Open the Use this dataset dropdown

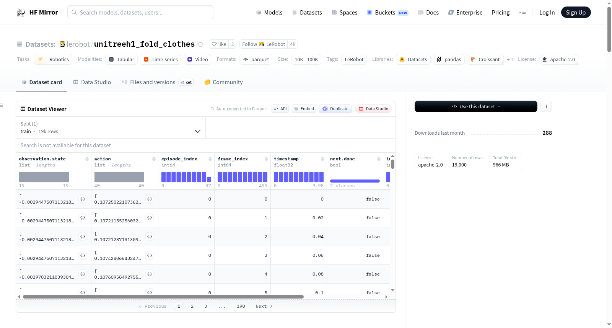[x=476, y=106]
